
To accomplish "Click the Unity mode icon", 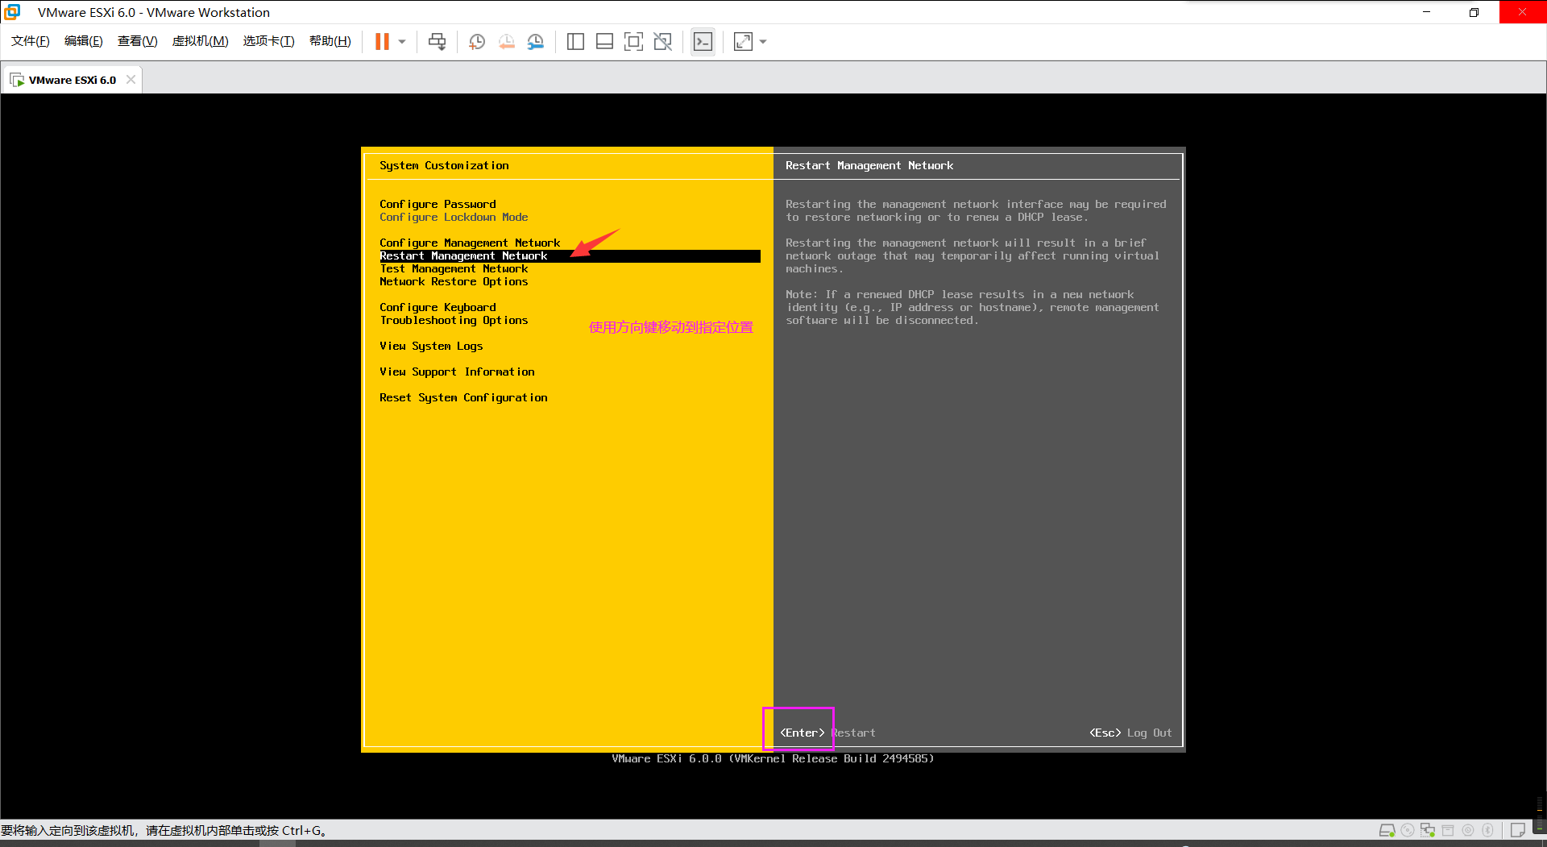I will tap(663, 42).
